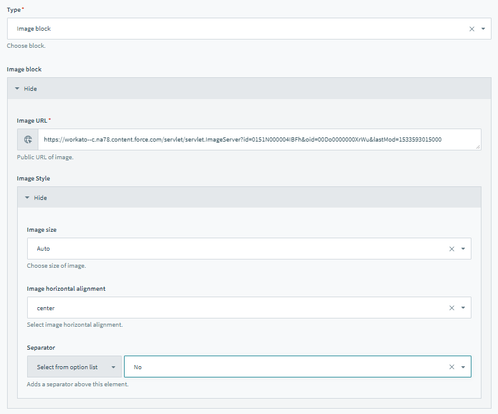Click into the Image URL text field
The height and width of the screenshot is (414, 498).
(x=254, y=140)
